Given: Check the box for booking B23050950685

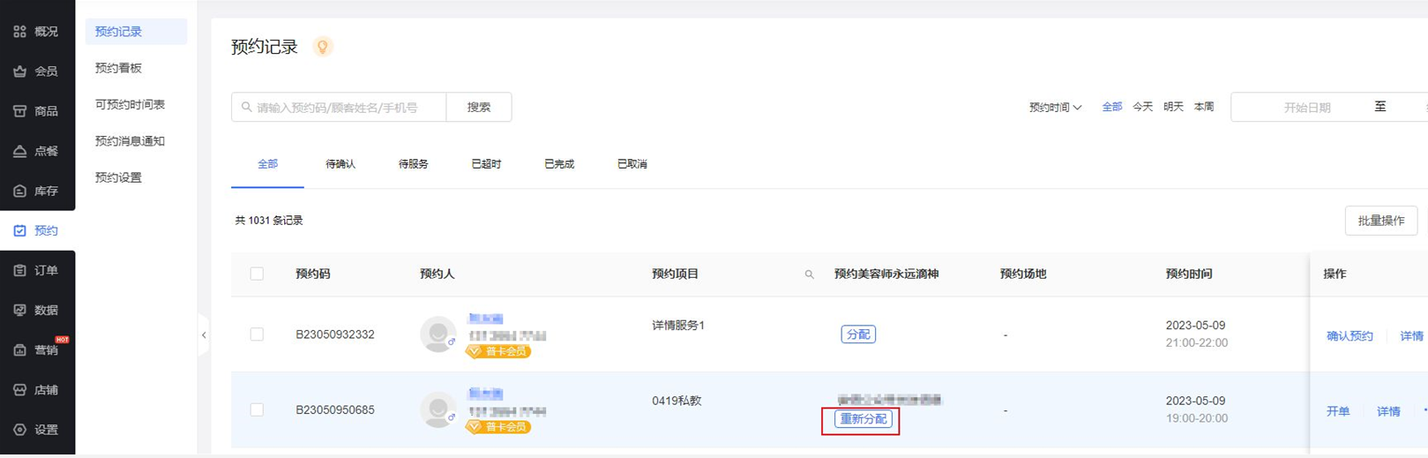Looking at the screenshot, I should pyautogui.click(x=257, y=409).
